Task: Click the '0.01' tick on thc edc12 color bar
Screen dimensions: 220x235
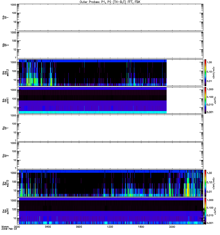Action: [209, 192]
